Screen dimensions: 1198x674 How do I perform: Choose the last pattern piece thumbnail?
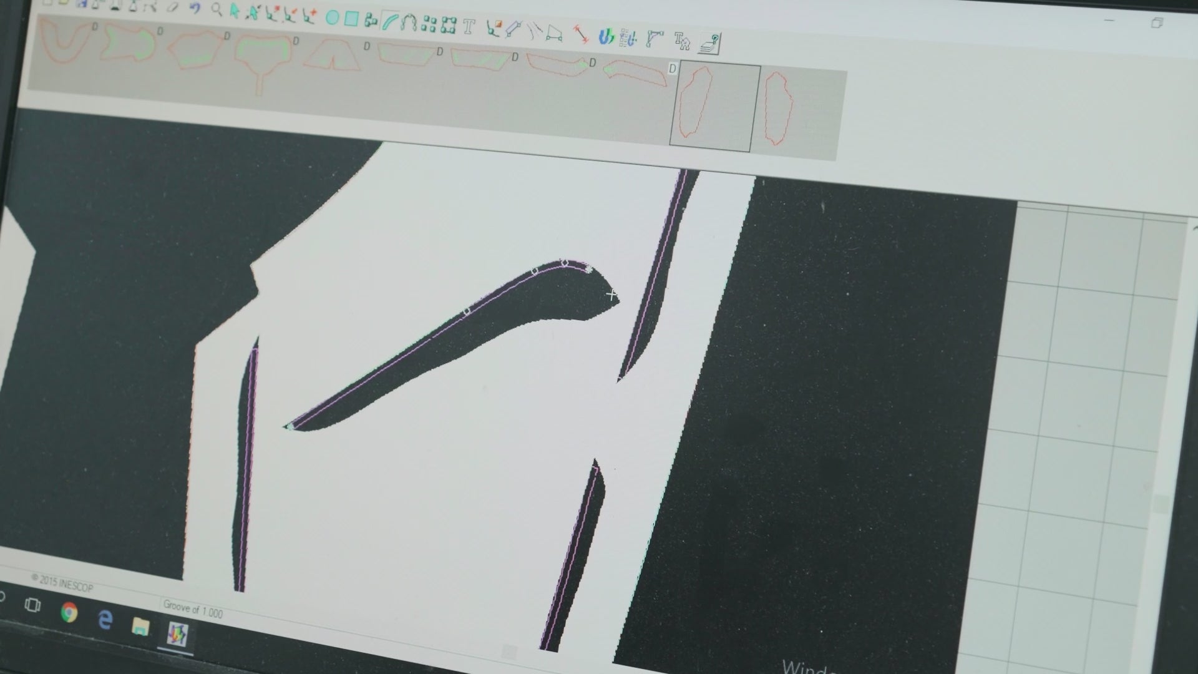(777, 109)
